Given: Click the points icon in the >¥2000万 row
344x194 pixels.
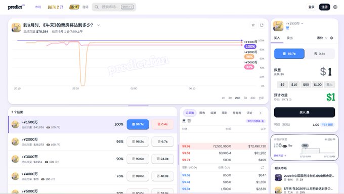Looking at the screenshot, I should pyautogui.click(x=48, y=144).
